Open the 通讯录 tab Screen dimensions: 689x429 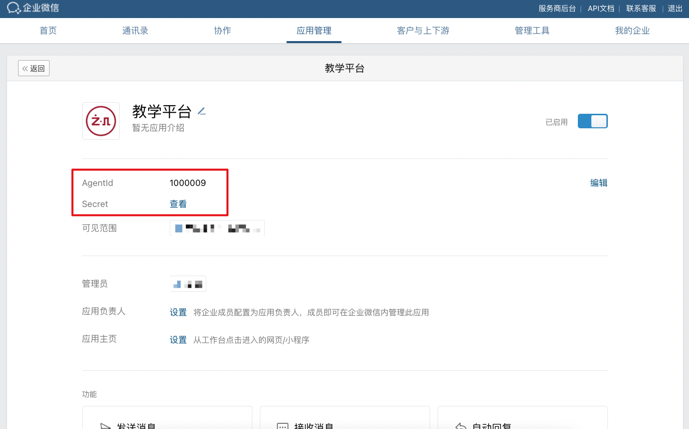135,31
